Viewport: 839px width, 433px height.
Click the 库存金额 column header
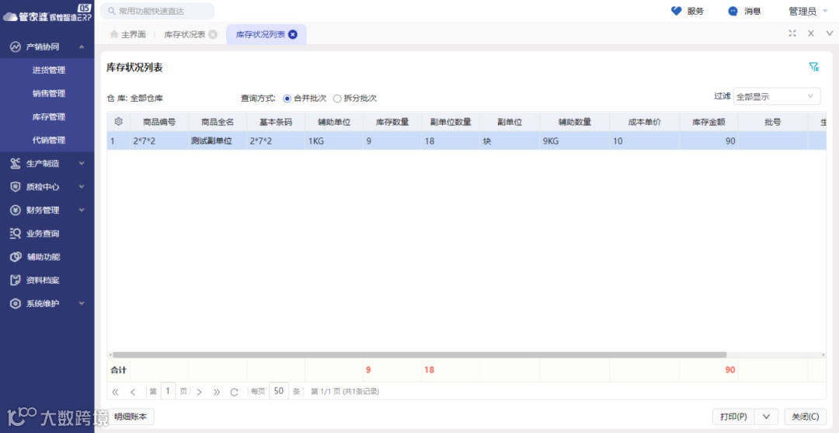(x=708, y=122)
